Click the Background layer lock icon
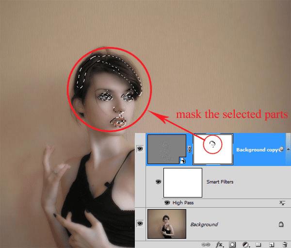291x248 pixels. click(x=281, y=224)
